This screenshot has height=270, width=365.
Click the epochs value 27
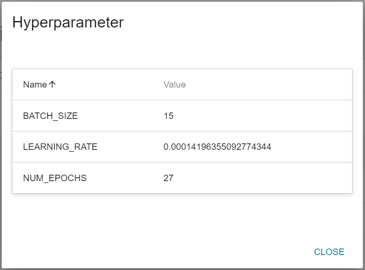click(169, 178)
